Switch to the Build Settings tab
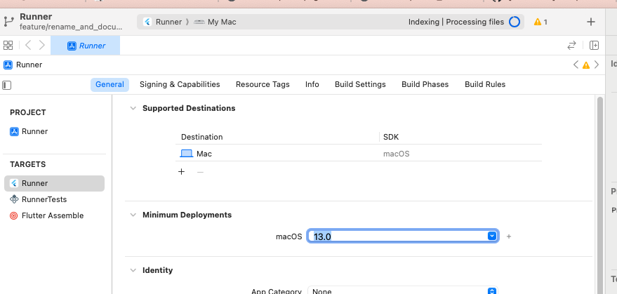 click(x=360, y=84)
